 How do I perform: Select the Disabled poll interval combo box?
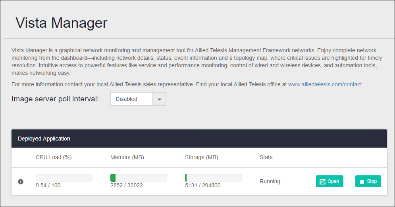pos(131,99)
